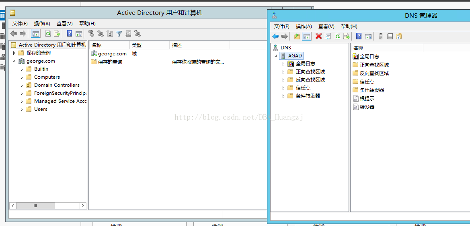
Task: Select 保存的查询 folder in Active Directory right list
Action: [107, 62]
